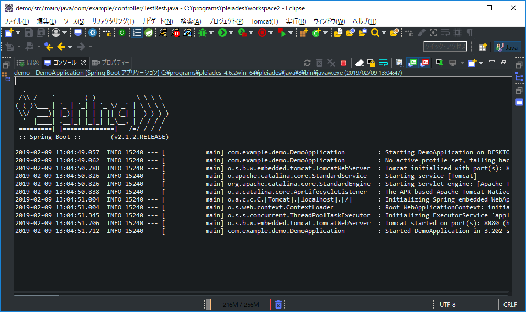Screen dimensions: 526x312
Task: Click the Save All icon
Action: [x=41, y=32]
